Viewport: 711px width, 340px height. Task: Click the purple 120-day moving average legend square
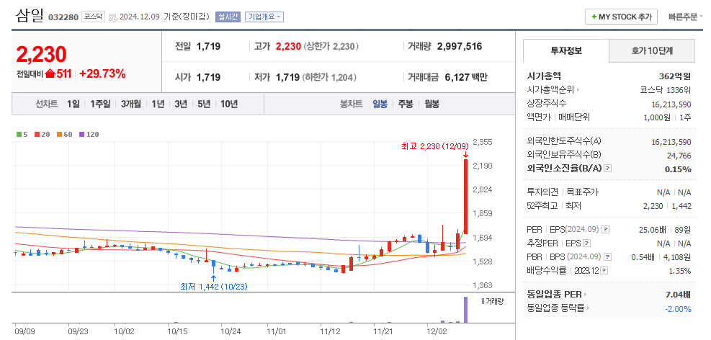pyautogui.click(x=81, y=135)
